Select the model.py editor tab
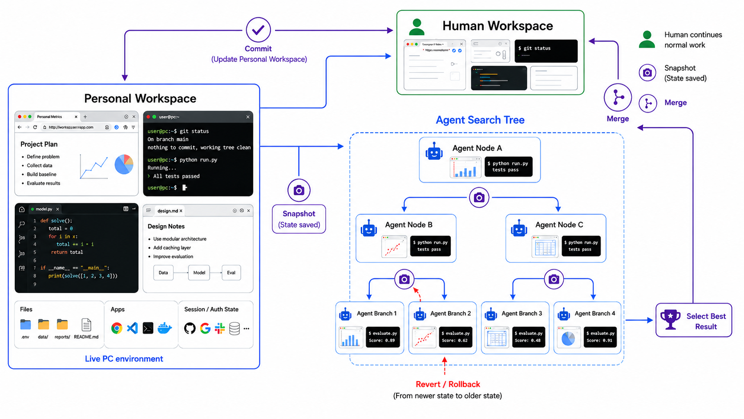Viewport: 744px width, 419px height. (x=45, y=209)
